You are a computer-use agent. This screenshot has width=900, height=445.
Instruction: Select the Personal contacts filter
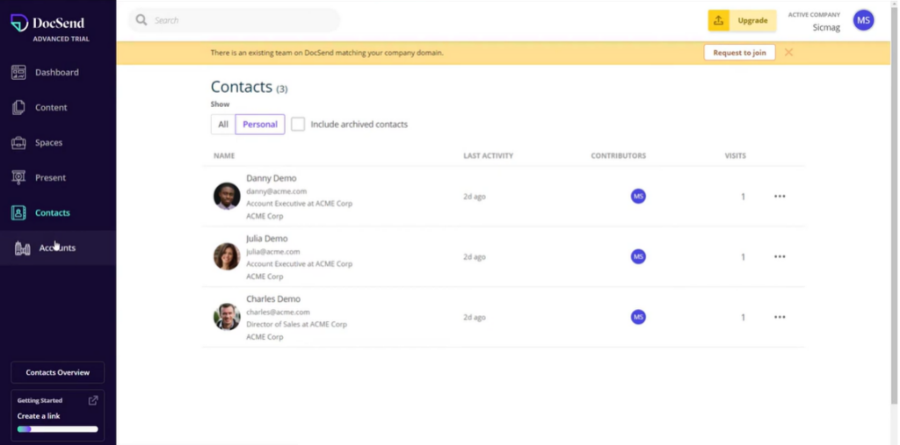260,125
